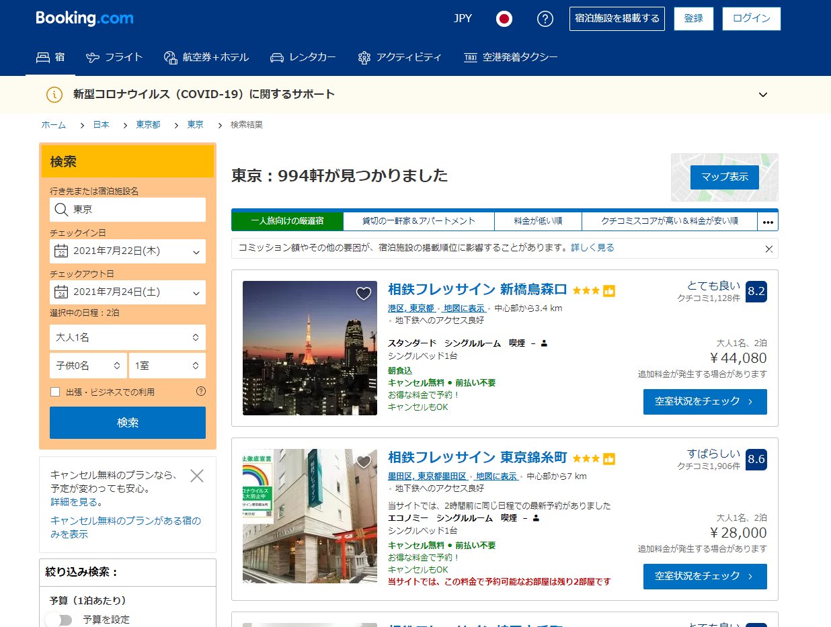Open help via question mark icon

click(x=545, y=19)
